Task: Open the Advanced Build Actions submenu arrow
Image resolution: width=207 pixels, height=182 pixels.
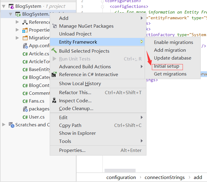Action: click(x=142, y=66)
